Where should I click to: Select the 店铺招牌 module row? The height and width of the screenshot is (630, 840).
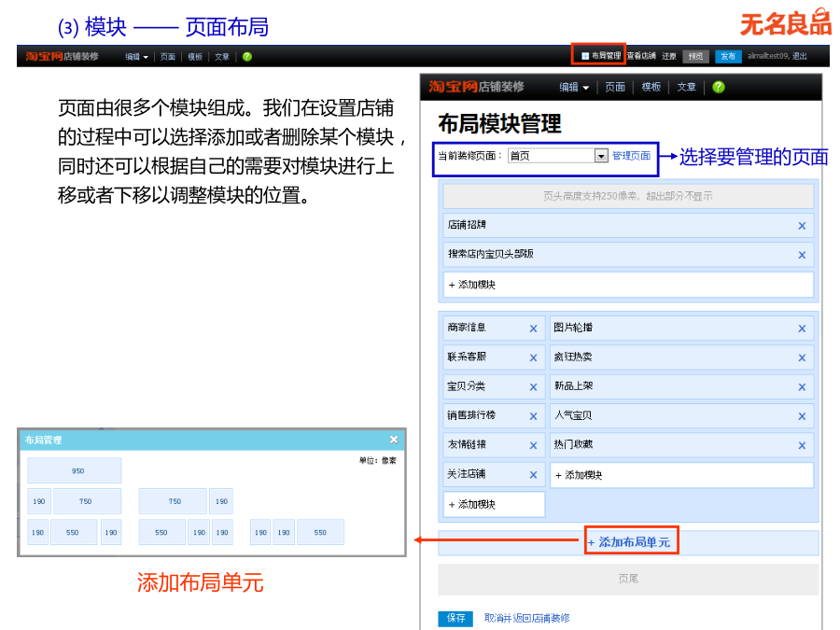tap(628, 226)
